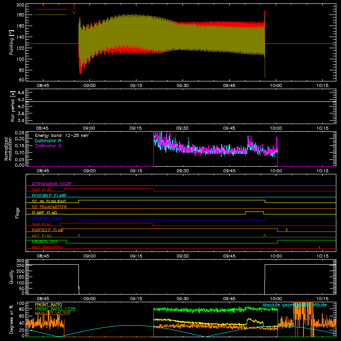
Task: Click the ATTENUATOR_STATE flag label
Action: click(x=52, y=184)
